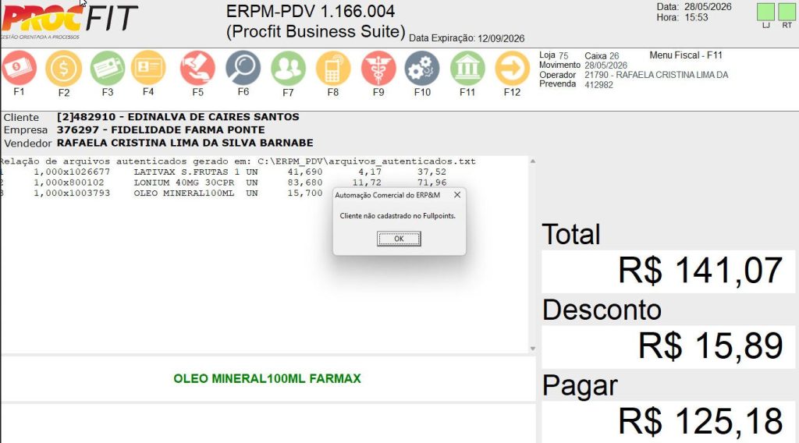Viewport: 799px width, 443px height.
Task: Click the Loja 75 store label
Action: pyautogui.click(x=553, y=55)
